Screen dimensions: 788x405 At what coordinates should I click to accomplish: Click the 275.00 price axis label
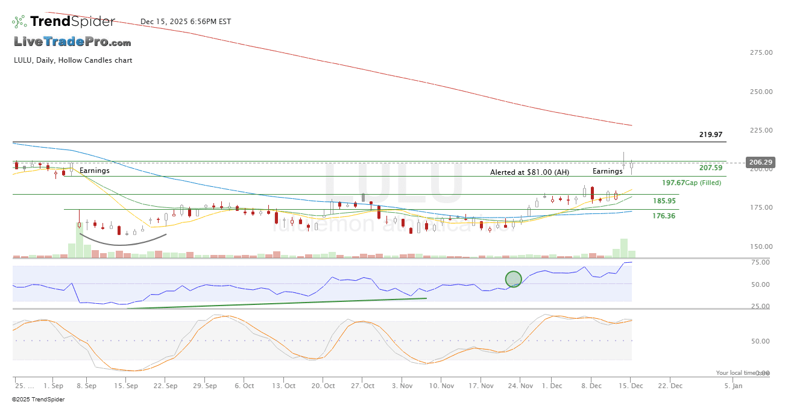pyautogui.click(x=761, y=53)
